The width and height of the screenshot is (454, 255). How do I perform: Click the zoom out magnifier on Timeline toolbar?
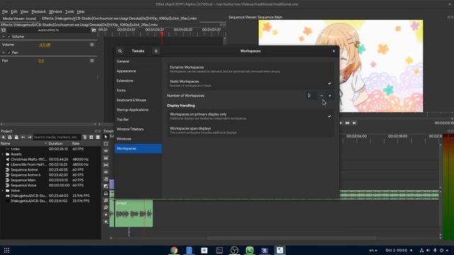(x=106, y=208)
